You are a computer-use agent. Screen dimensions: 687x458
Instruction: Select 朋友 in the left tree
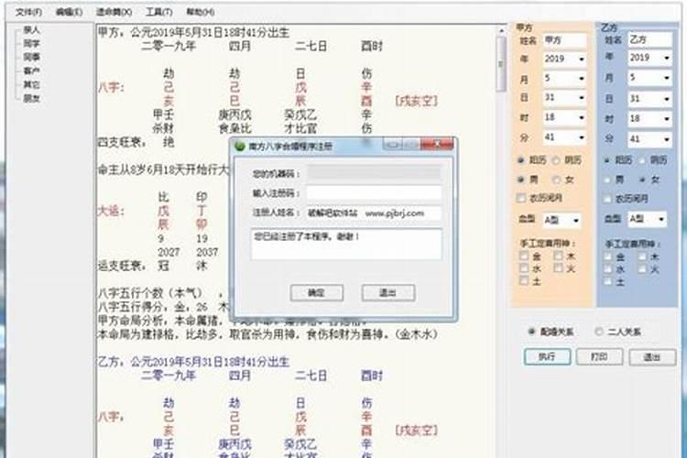[x=31, y=98]
